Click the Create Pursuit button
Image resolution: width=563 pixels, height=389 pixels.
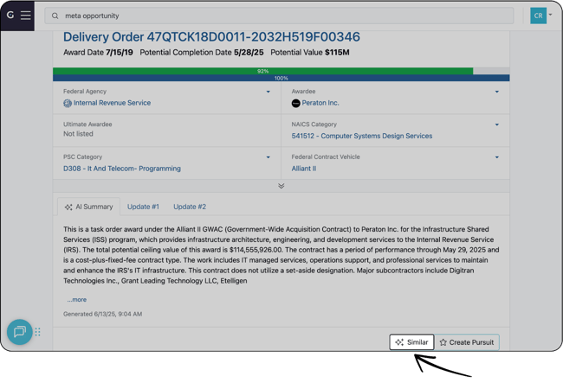coord(467,342)
